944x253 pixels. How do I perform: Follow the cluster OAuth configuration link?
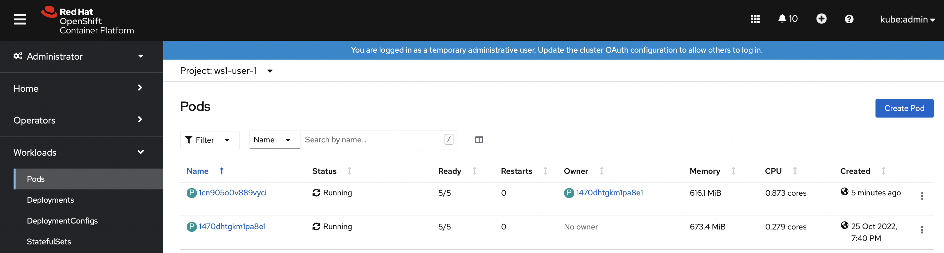628,50
